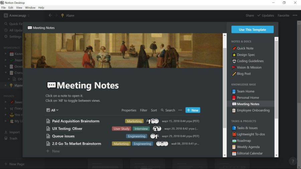Click avatars in Paid Acquisition Brainstorm row
This screenshot has width=301, height=169.
pos(153,121)
